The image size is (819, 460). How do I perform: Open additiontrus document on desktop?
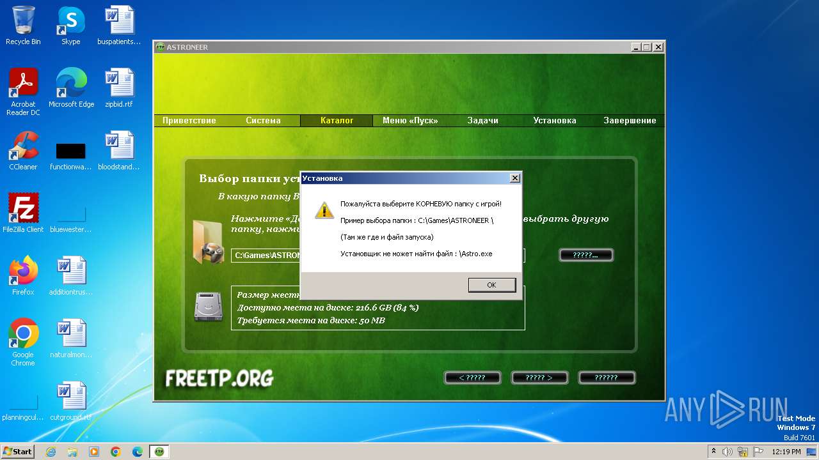pyautogui.click(x=71, y=275)
